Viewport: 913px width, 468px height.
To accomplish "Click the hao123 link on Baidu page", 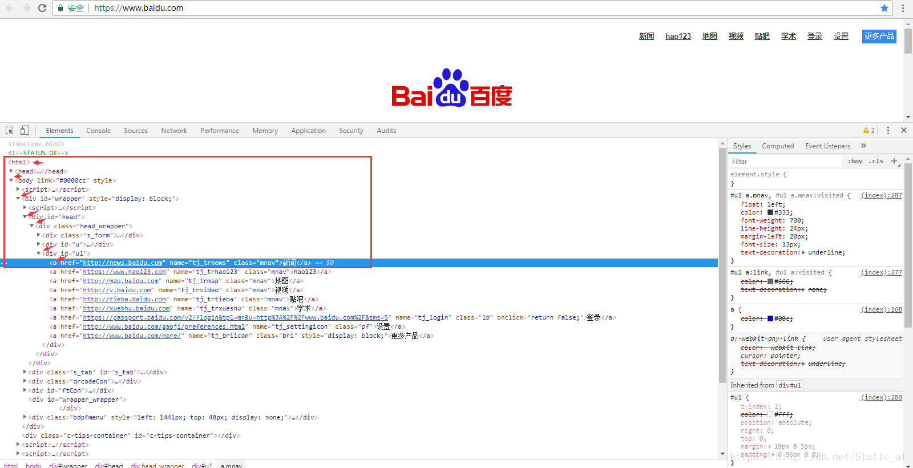I will [678, 36].
